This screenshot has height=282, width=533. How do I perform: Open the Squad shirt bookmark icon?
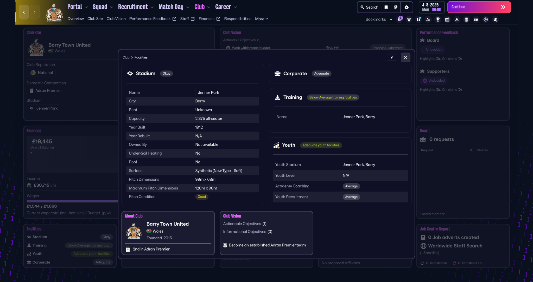pyautogui.click(x=409, y=19)
